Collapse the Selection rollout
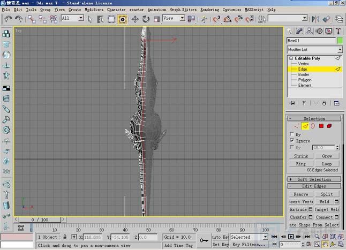346x250 pixels. 314,119
